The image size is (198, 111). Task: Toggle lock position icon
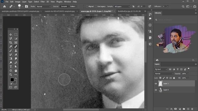point(167,78)
